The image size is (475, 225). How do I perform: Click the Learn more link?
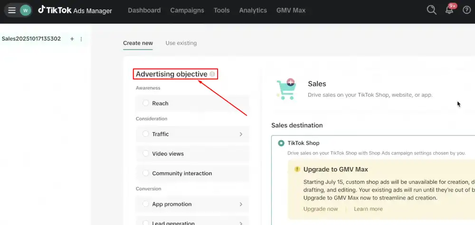pos(368,209)
